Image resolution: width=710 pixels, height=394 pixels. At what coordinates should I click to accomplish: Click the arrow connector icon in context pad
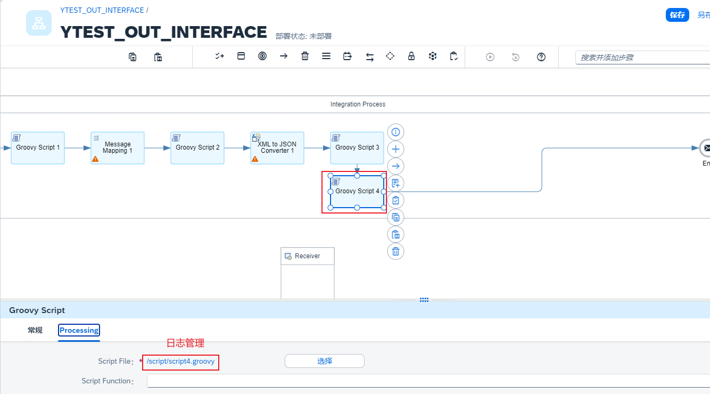[x=395, y=166]
